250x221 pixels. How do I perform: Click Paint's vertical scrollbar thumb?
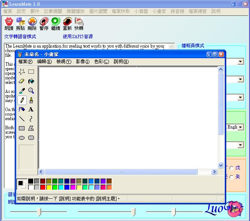click(221, 104)
